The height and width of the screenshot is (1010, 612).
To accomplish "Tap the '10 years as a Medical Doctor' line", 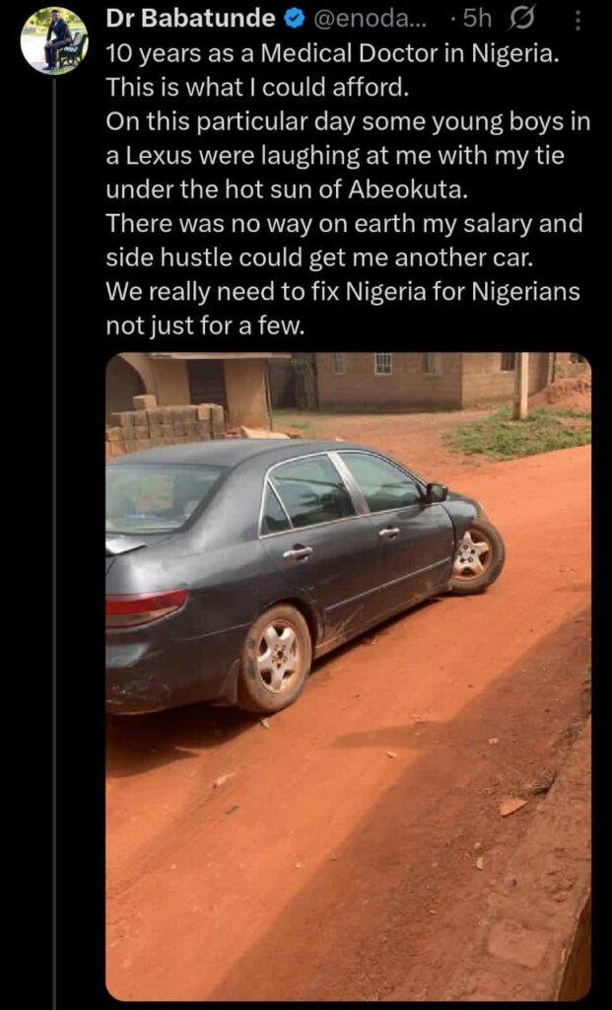I will click(329, 53).
